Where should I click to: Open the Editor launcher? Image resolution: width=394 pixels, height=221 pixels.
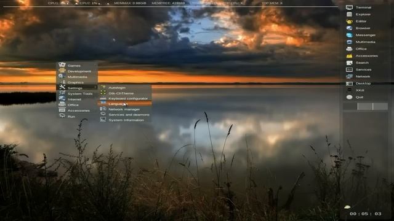coord(356,21)
